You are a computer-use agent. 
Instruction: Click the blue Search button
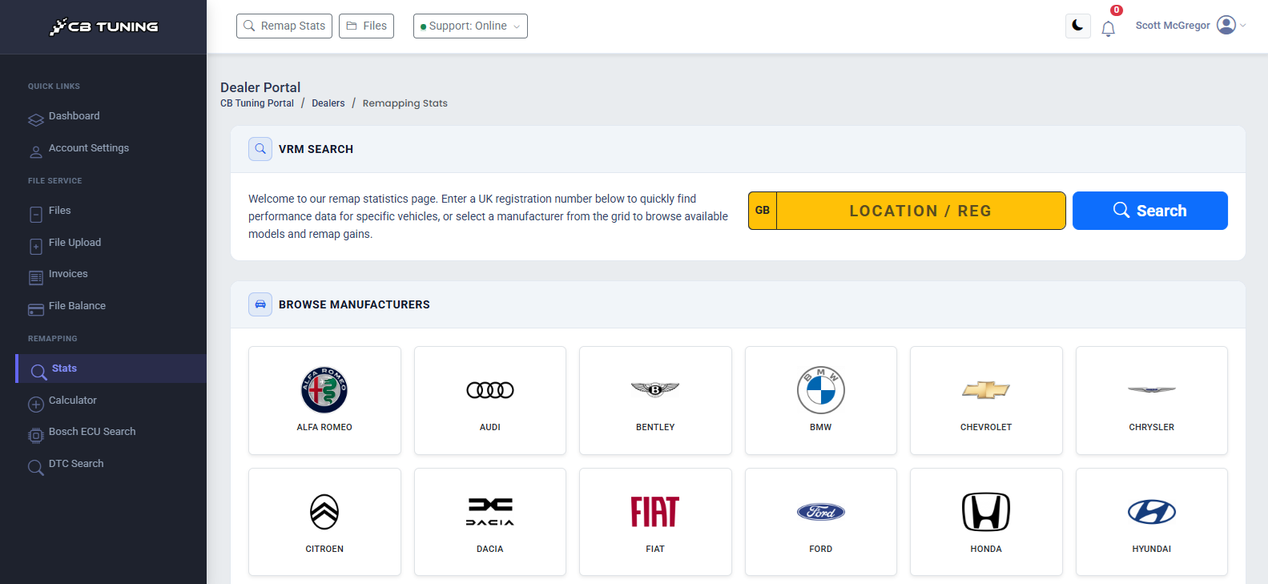click(1150, 211)
